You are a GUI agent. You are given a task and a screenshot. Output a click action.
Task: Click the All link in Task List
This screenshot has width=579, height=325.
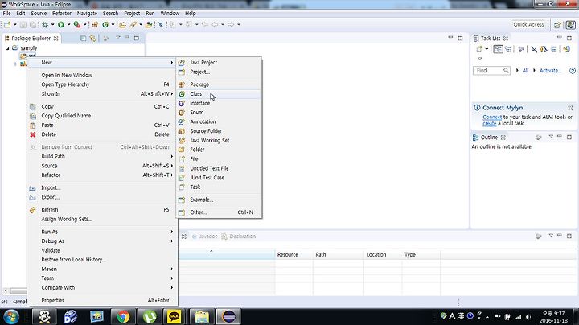click(x=525, y=70)
